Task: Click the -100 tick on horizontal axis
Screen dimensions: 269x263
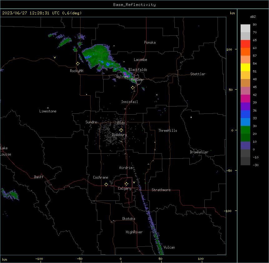Action: pyautogui.click(x=39, y=259)
